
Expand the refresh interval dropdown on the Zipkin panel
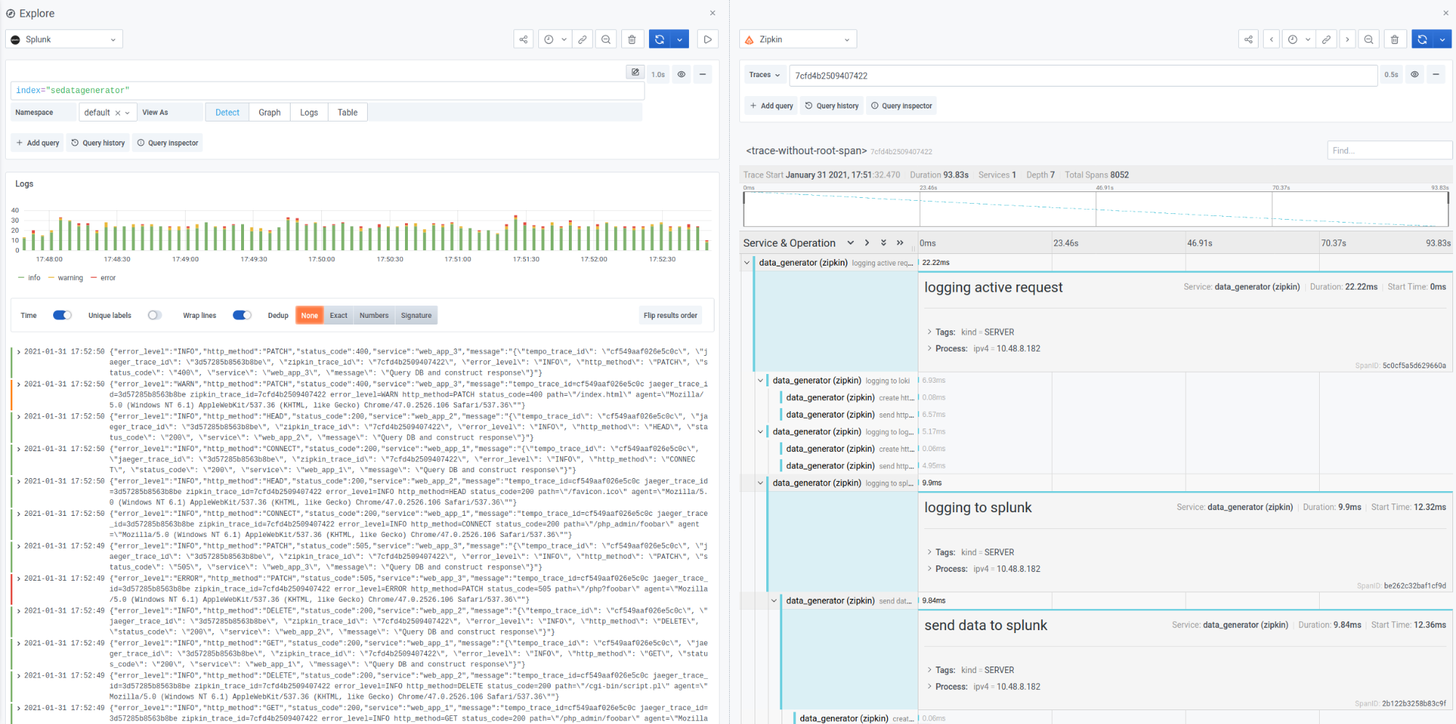1443,39
